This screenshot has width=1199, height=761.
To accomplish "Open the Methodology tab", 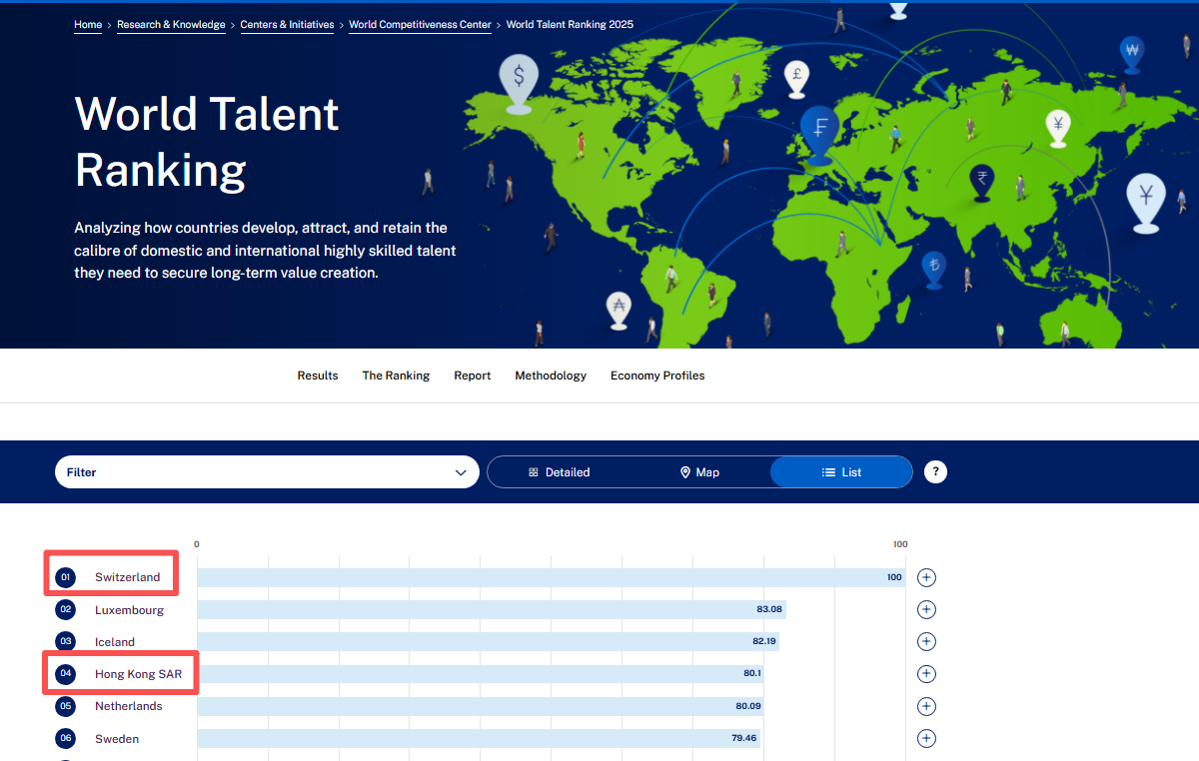I will click(551, 376).
